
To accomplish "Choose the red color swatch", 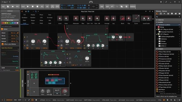I will (2, 23).
